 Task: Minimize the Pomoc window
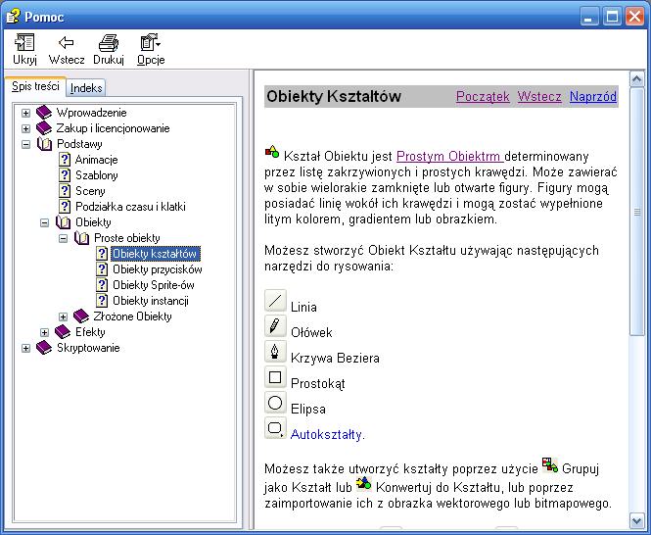click(x=589, y=17)
